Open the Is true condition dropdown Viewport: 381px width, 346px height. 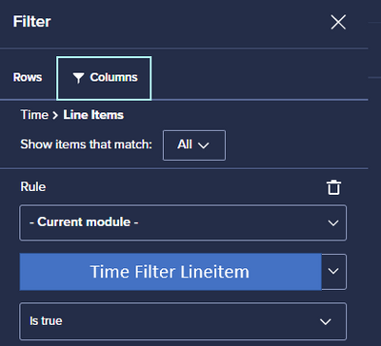point(183,321)
